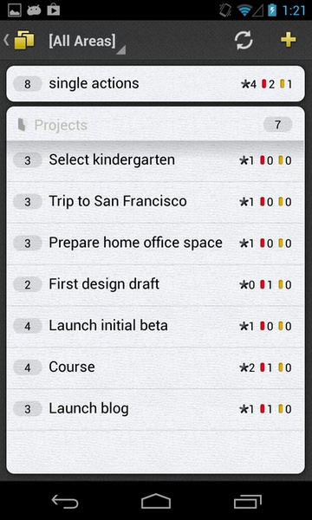The height and width of the screenshot is (520, 312).
Task: Open Launch initial beta project
Action: (155, 326)
